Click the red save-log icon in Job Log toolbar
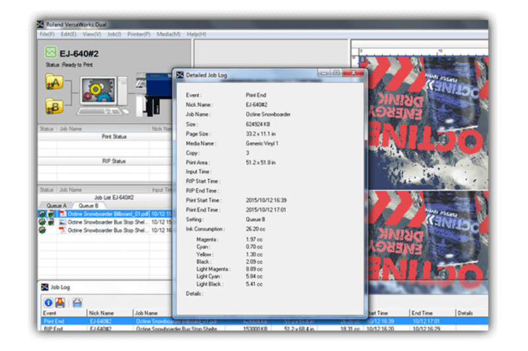The height and width of the screenshot is (351, 528). click(x=59, y=302)
